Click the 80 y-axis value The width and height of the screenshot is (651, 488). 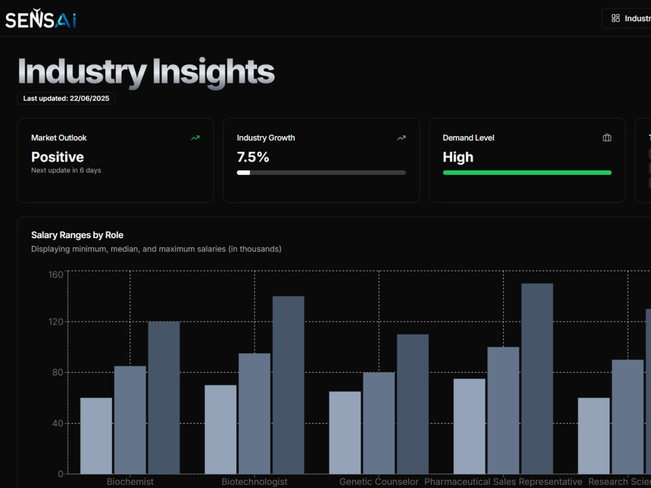[x=58, y=372]
